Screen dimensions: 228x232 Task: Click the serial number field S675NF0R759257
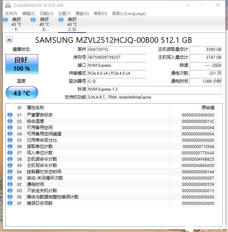[117, 57]
